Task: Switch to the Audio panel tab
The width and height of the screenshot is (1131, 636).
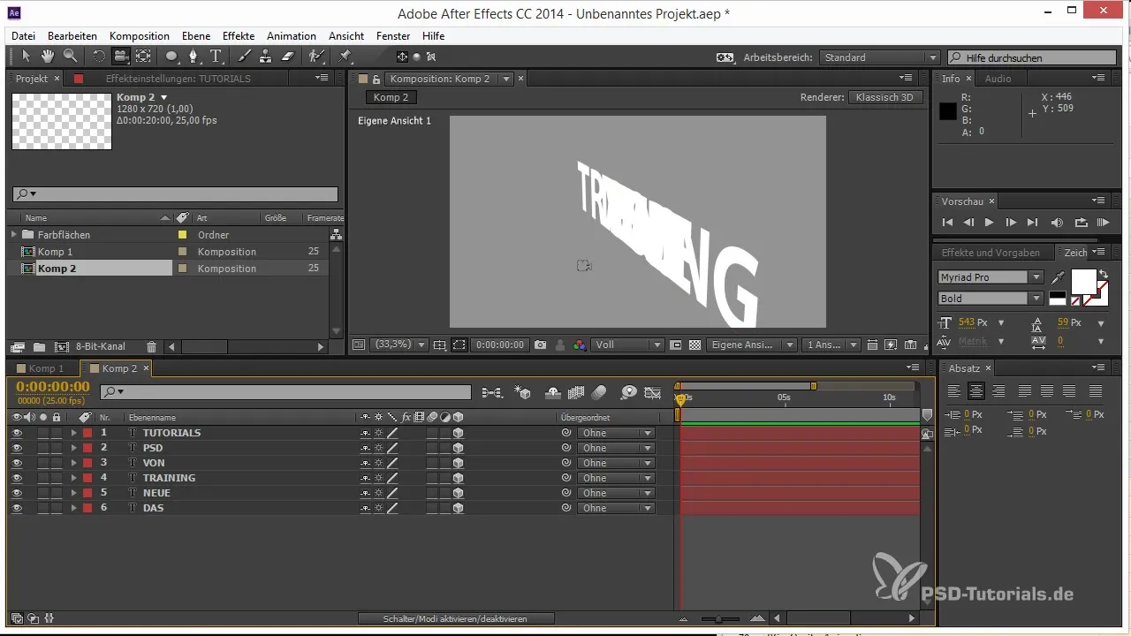Action: click(x=998, y=79)
